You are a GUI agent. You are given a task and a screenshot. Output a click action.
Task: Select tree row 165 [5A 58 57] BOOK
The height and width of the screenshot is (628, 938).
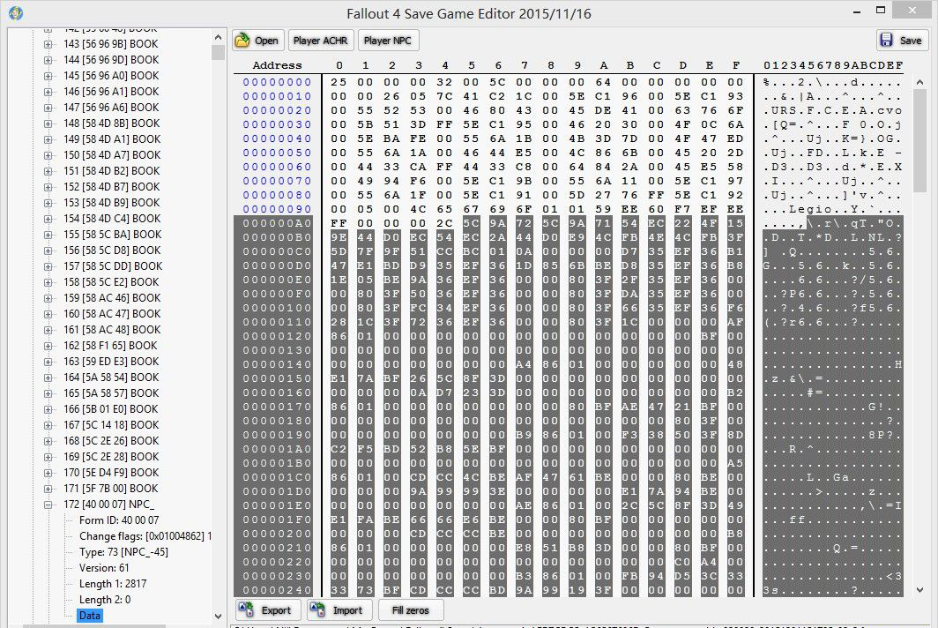tap(111, 393)
